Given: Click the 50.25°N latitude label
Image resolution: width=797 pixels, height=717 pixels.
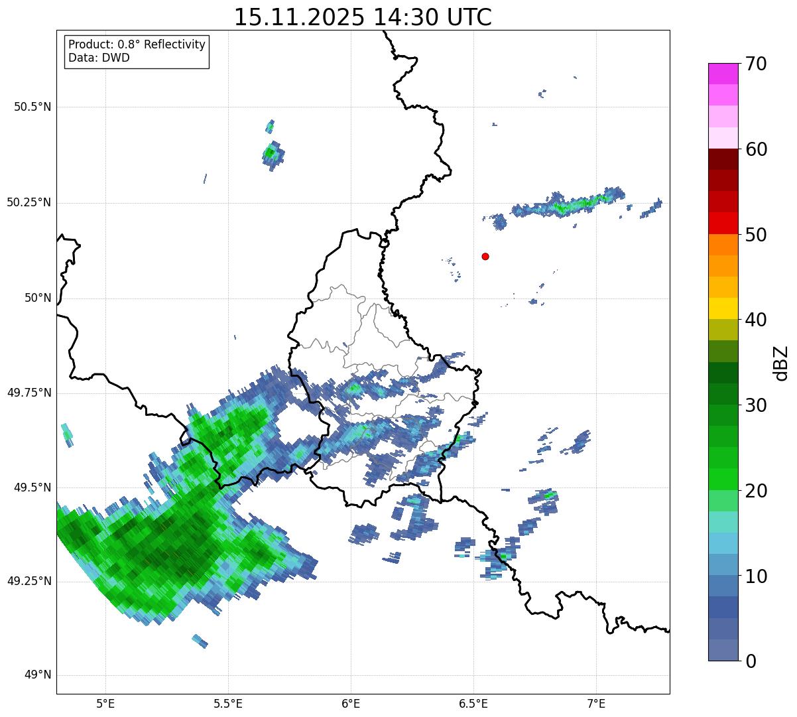Looking at the screenshot, I should pos(29,202).
